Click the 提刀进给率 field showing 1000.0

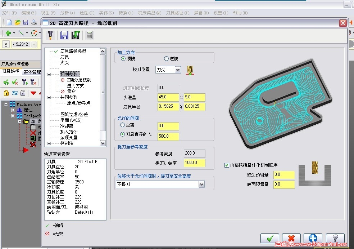point(195,163)
